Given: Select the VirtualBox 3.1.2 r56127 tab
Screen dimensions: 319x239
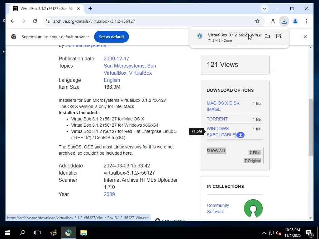Looking at the screenshot, I should click(x=47, y=9).
